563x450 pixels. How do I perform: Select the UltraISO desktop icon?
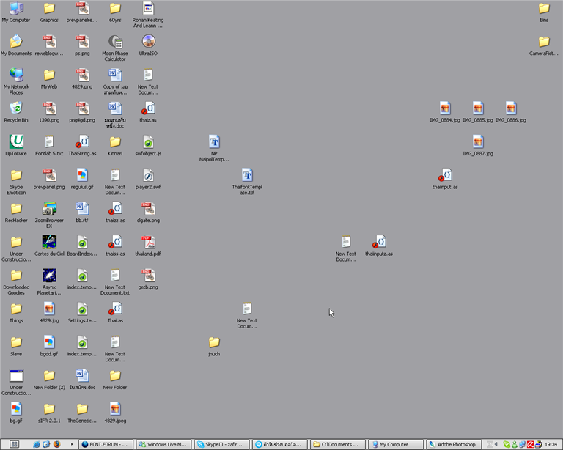[x=148, y=45]
